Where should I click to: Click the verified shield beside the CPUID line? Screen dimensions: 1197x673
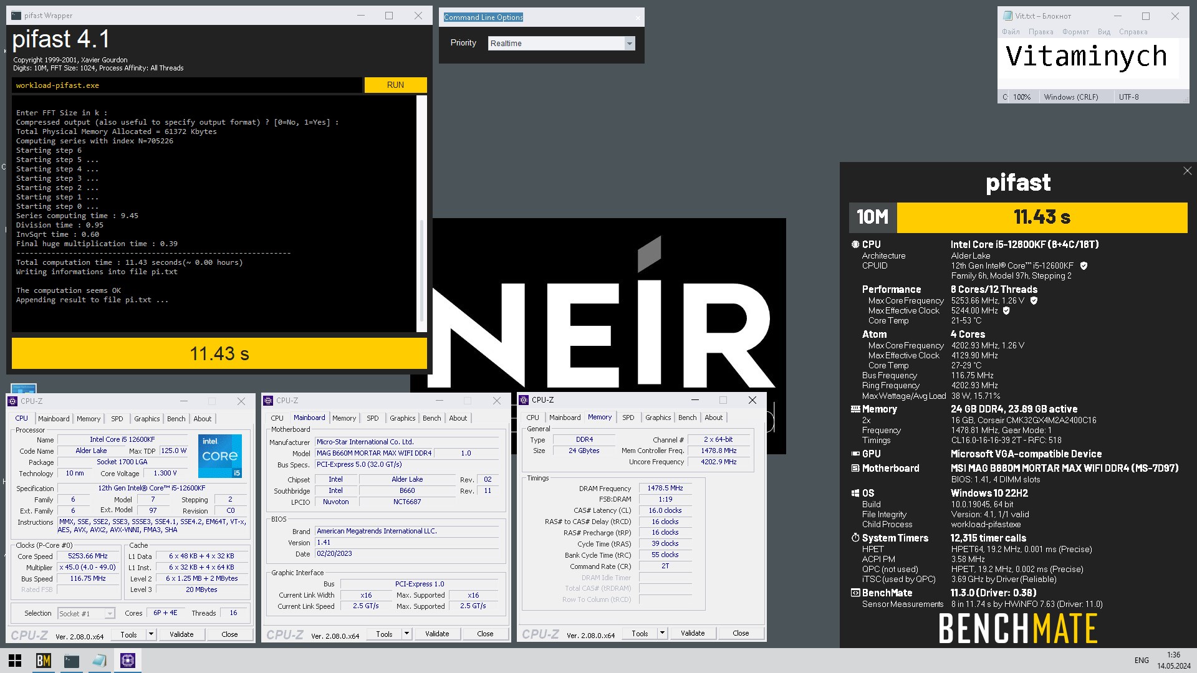[x=1084, y=265]
